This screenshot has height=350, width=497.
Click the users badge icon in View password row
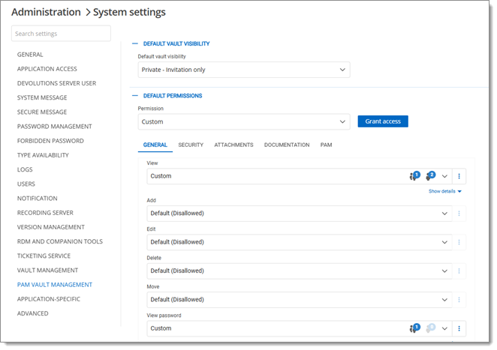(414, 328)
